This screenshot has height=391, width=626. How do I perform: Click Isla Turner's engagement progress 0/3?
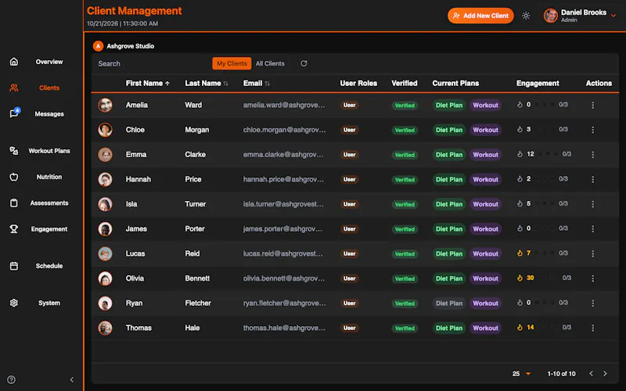pos(563,203)
